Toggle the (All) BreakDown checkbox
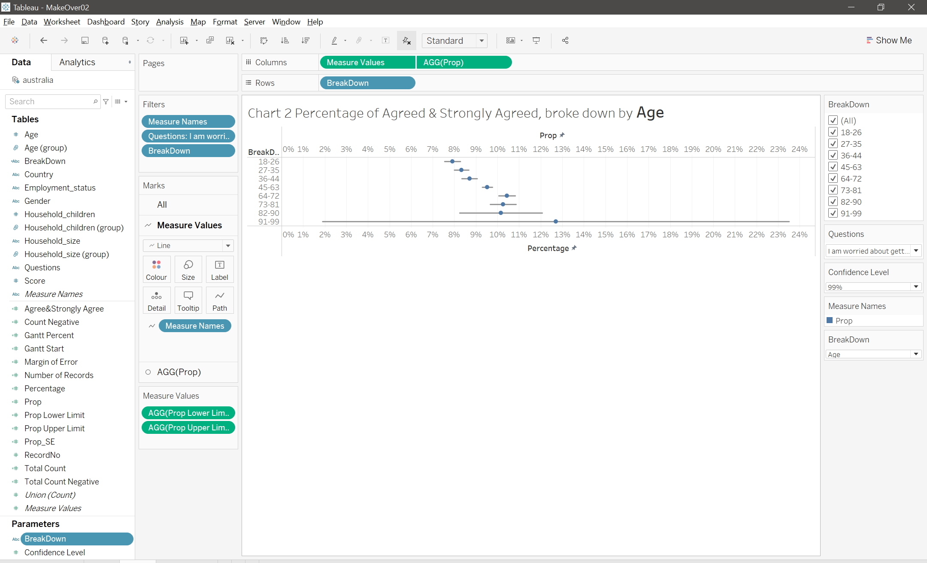 tap(833, 121)
